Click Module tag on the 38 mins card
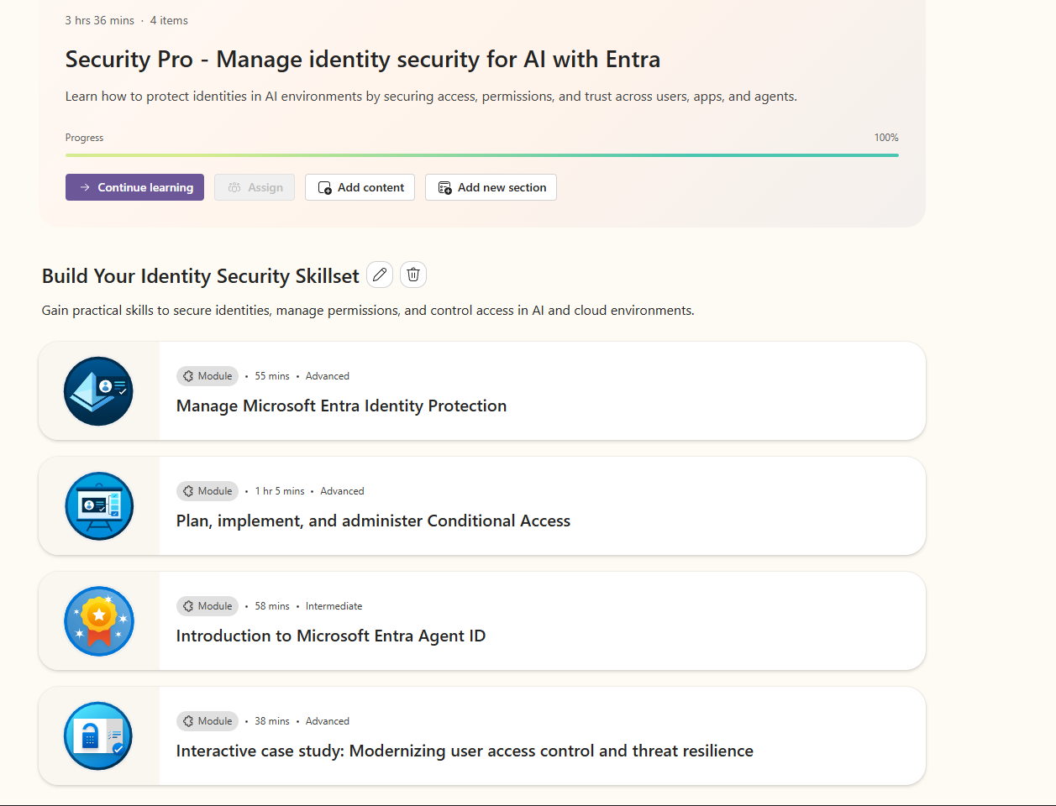 point(208,721)
